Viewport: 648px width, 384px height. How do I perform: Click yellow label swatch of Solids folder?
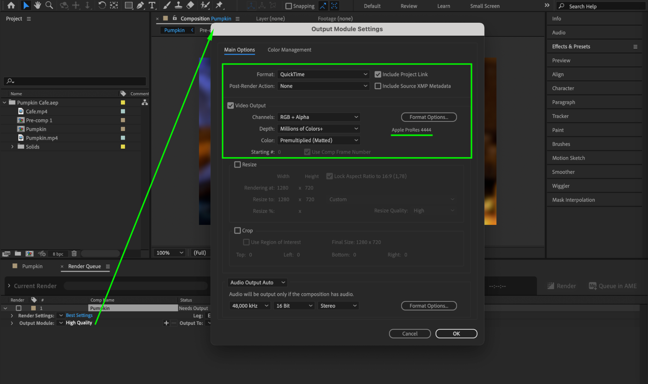point(123,147)
